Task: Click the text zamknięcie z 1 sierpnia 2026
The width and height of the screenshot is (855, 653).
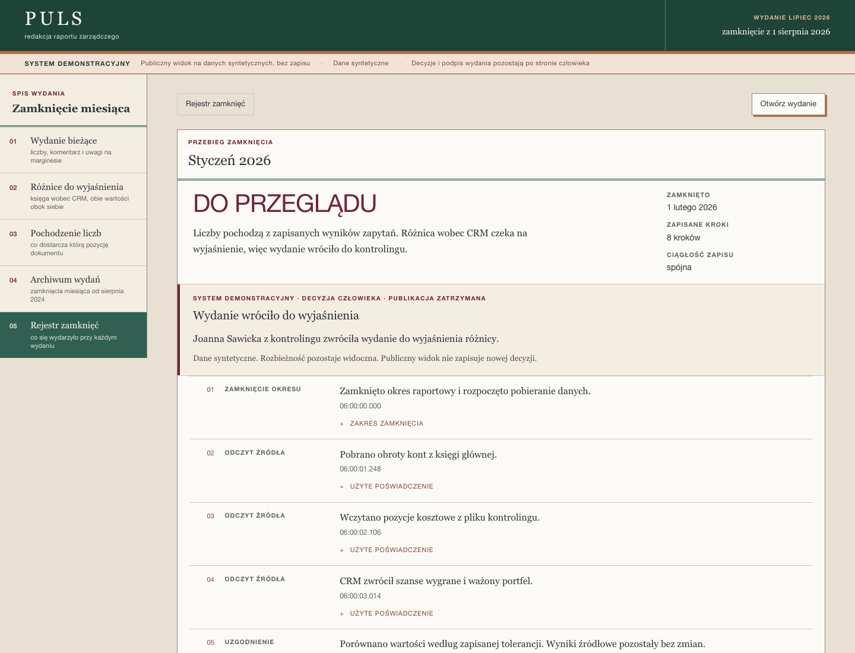Action: coord(776,32)
